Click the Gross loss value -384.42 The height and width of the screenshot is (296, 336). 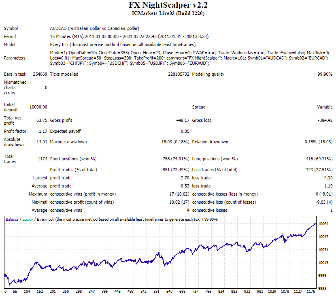click(x=325, y=120)
